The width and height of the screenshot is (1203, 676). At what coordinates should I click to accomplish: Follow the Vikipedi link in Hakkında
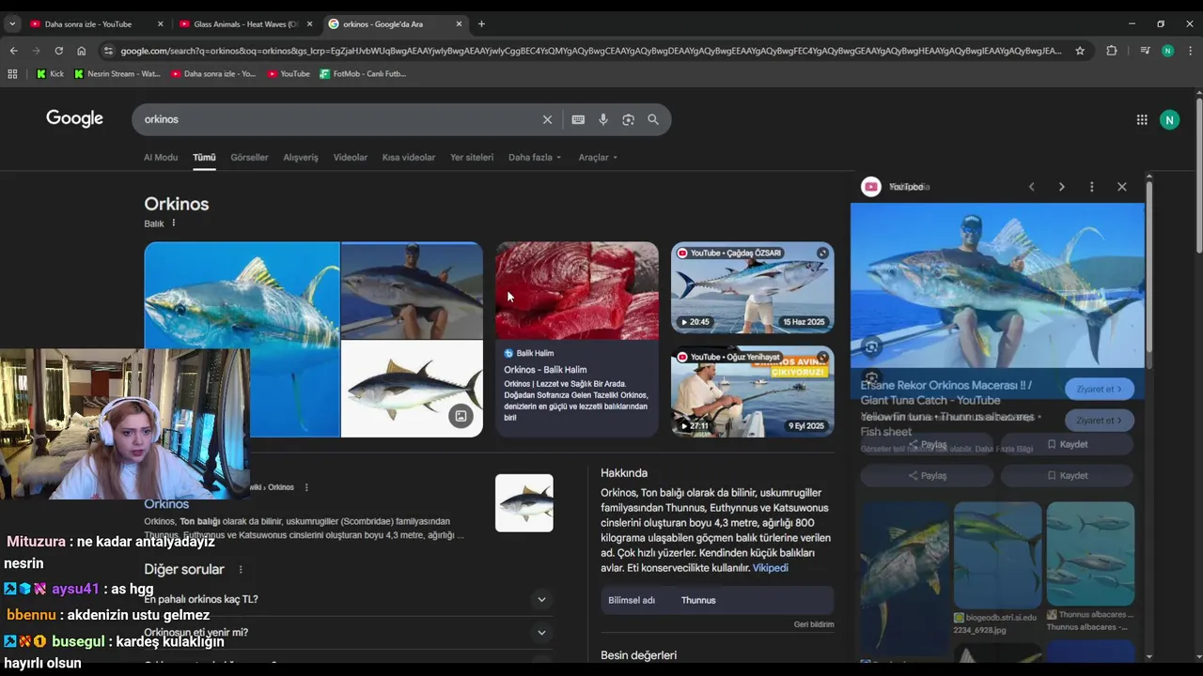(x=770, y=568)
